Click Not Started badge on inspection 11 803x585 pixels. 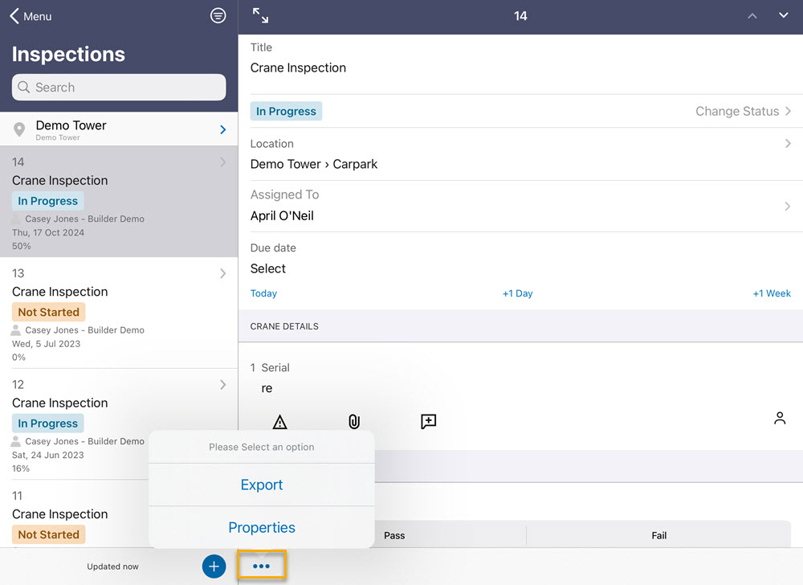(x=49, y=534)
